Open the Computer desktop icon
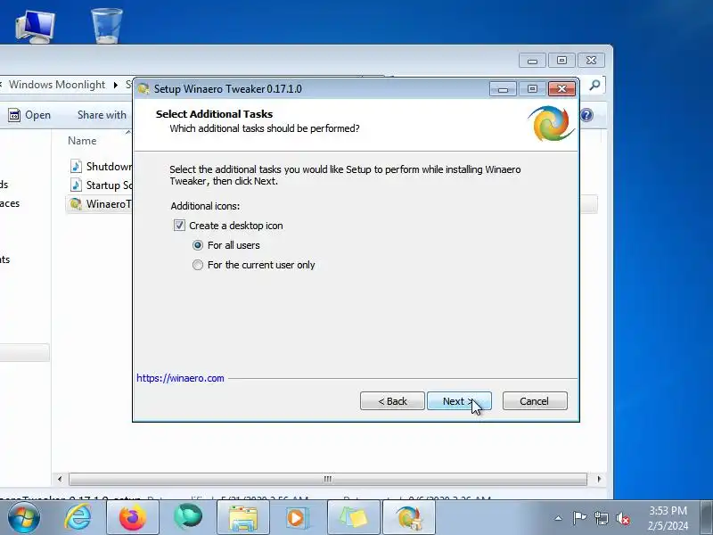Image resolution: width=713 pixels, height=535 pixels. [35, 27]
